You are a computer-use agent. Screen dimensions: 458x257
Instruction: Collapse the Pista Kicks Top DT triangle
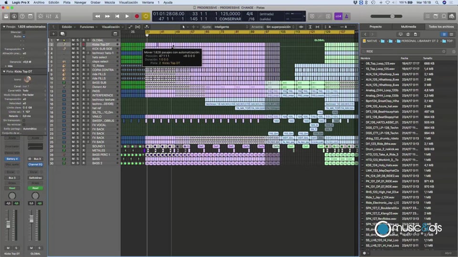(x=4, y=71)
